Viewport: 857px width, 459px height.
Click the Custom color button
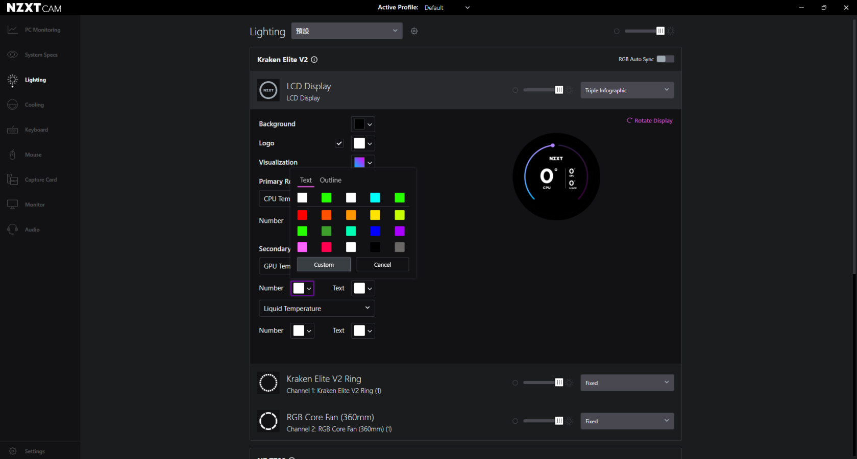324,265
